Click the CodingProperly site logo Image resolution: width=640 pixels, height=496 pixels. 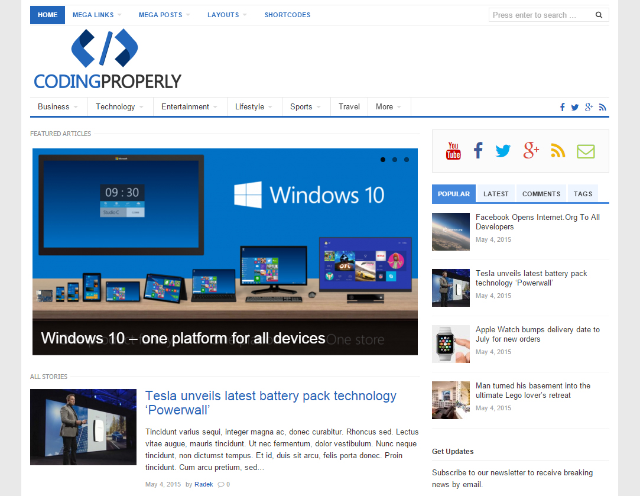point(108,60)
